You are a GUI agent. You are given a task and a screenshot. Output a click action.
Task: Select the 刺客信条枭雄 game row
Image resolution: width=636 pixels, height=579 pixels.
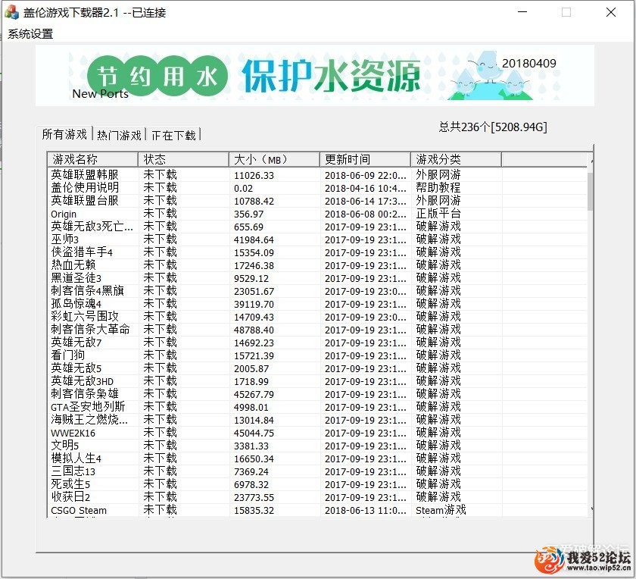(317, 394)
